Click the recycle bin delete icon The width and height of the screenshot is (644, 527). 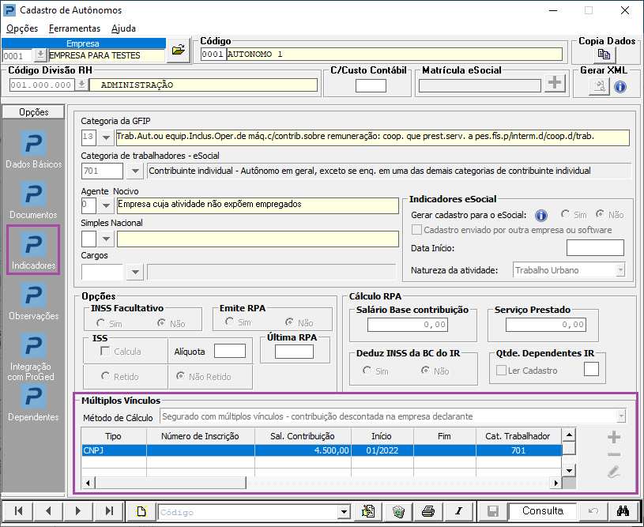click(x=398, y=511)
